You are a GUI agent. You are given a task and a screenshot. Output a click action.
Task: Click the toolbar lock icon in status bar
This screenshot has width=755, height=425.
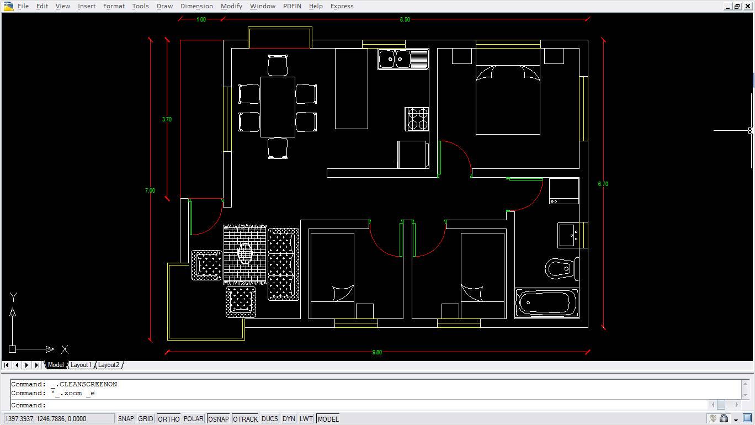pos(724,419)
